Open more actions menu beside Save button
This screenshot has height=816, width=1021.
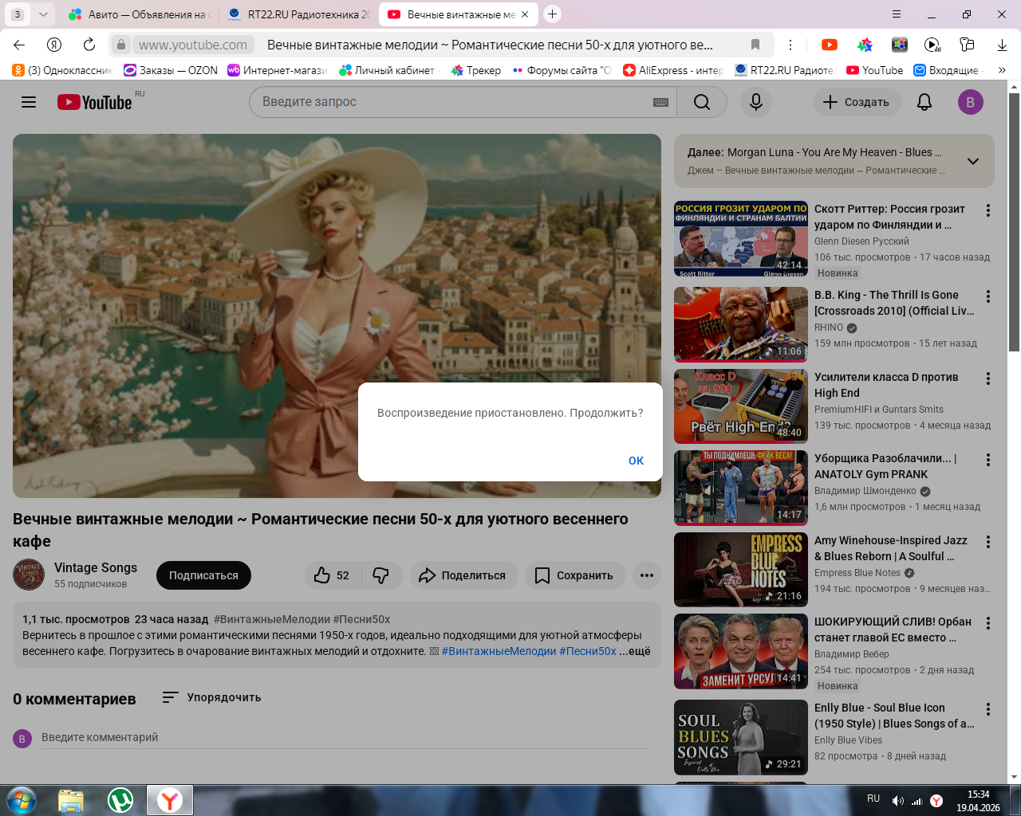647,575
